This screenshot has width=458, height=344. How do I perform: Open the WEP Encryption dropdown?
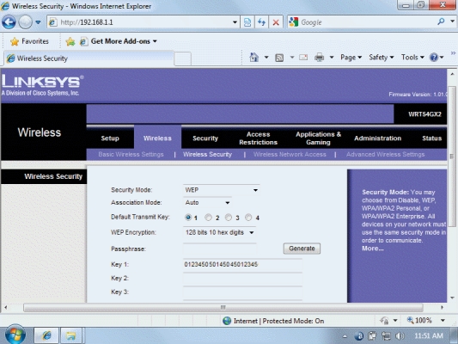(220, 233)
